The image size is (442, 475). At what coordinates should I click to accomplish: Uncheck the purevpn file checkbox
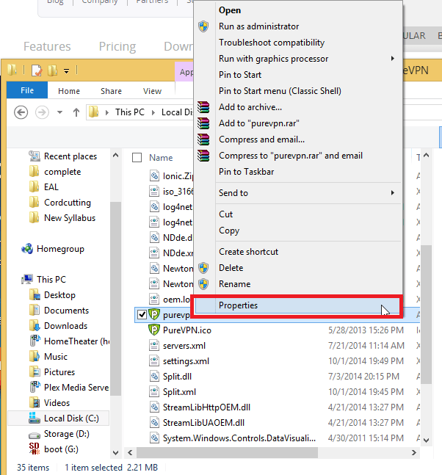(x=142, y=315)
